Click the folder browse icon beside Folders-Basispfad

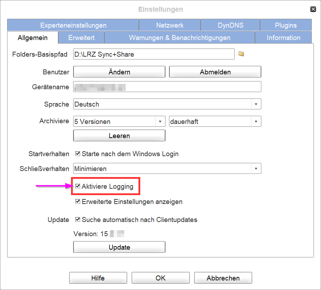point(241,54)
